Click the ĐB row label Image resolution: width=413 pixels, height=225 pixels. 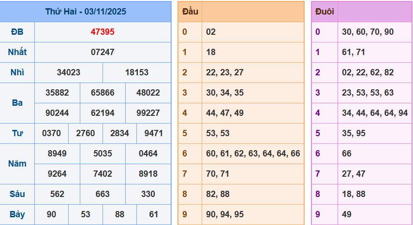point(17,32)
